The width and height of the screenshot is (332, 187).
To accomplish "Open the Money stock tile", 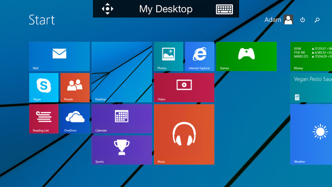I will pyautogui.click(x=311, y=57).
